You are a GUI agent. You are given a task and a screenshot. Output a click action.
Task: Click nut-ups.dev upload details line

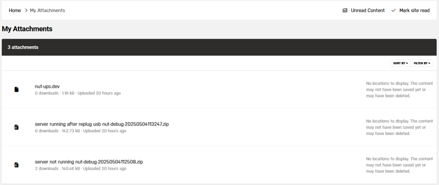(x=78, y=93)
